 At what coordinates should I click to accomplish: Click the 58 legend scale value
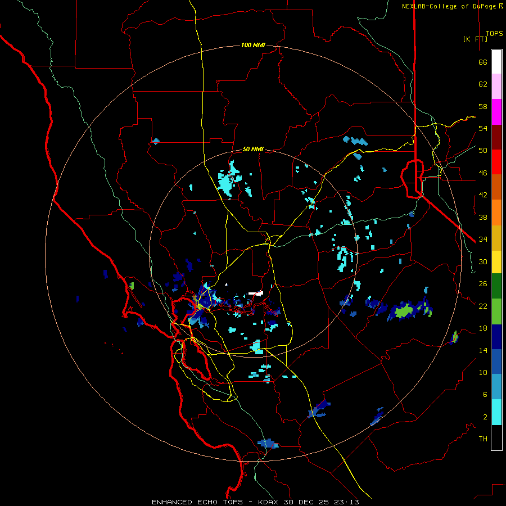(x=483, y=106)
